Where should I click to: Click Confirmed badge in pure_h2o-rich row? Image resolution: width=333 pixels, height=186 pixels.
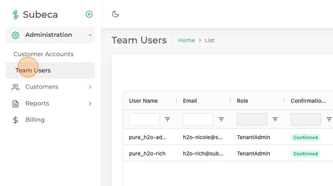click(306, 154)
